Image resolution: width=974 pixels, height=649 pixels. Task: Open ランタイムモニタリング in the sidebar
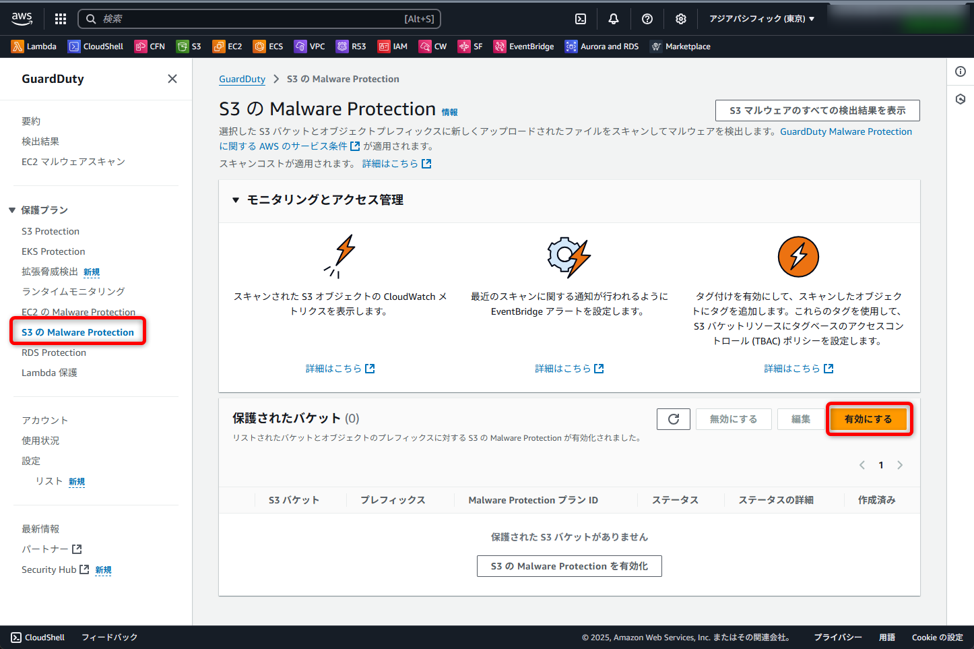pyautogui.click(x=73, y=292)
